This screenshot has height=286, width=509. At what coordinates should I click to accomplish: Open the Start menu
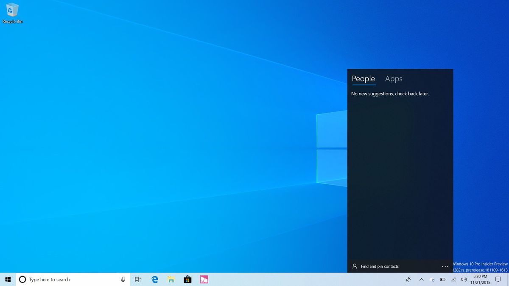pos(8,279)
